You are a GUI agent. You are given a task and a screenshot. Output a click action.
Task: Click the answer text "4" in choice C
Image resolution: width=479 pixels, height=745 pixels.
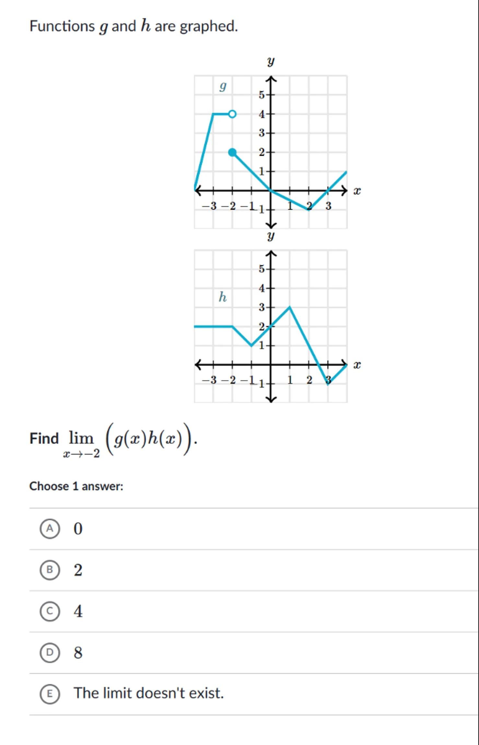[78, 612]
